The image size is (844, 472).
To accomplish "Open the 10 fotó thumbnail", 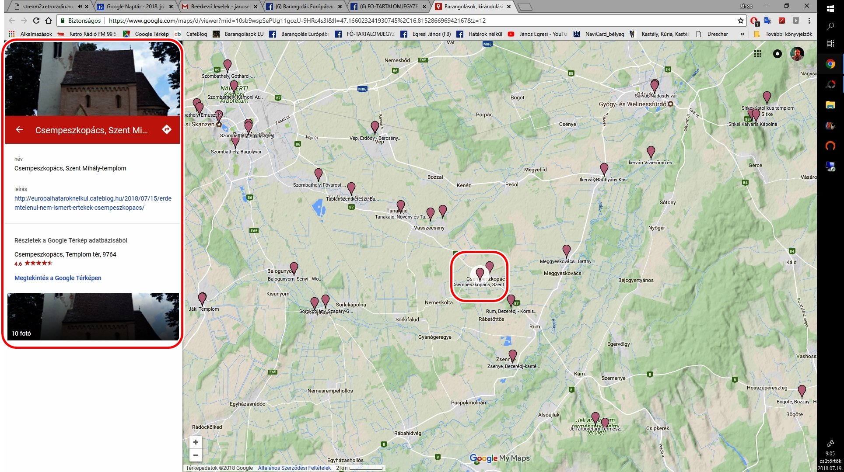I will point(93,316).
